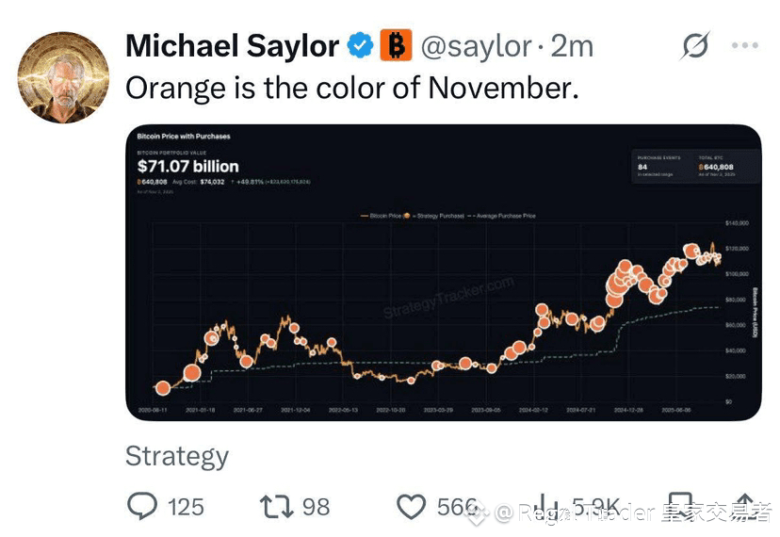Screen dimensions: 780x537
Task: Open the Bitcoin price chart image
Action: point(444,272)
